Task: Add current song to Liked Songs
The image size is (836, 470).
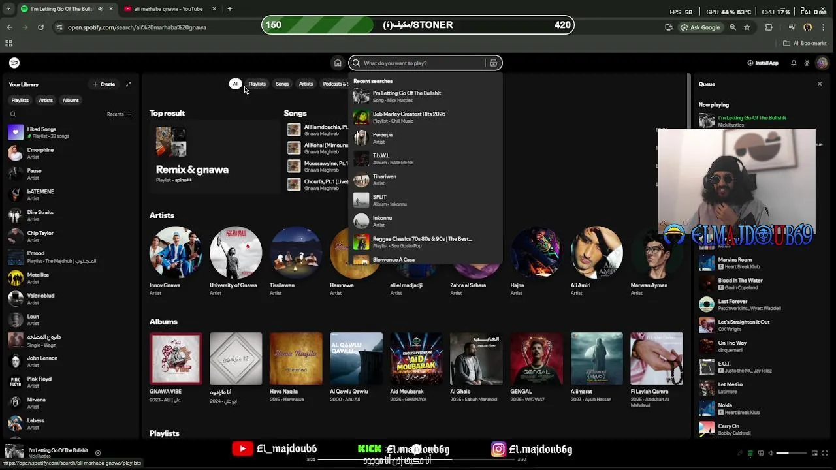Action: click(x=98, y=453)
